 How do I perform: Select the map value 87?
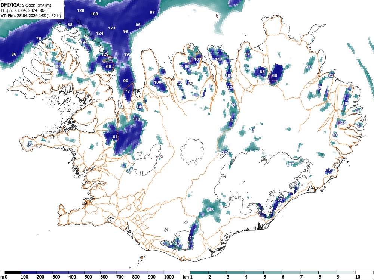pos(152,12)
